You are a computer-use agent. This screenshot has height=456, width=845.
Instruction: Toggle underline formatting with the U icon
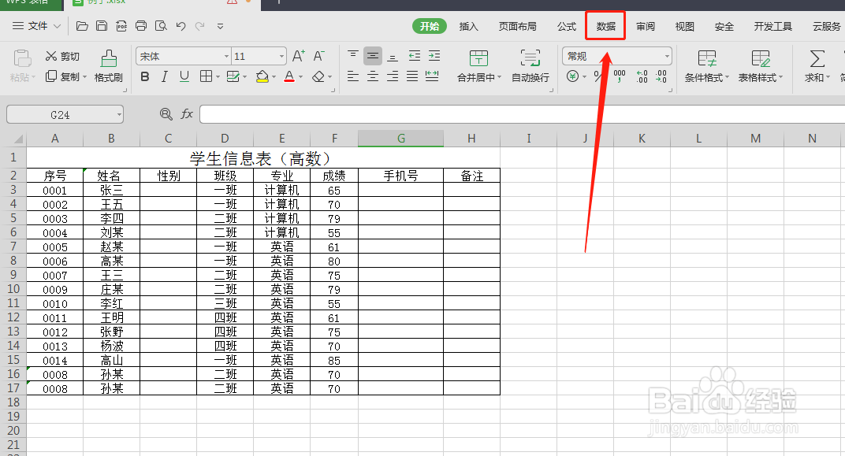(184, 76)
